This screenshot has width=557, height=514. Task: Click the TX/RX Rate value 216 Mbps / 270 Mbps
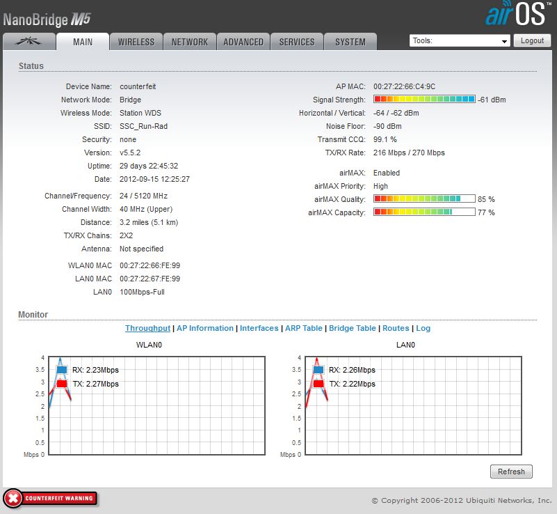pos(409,153)
